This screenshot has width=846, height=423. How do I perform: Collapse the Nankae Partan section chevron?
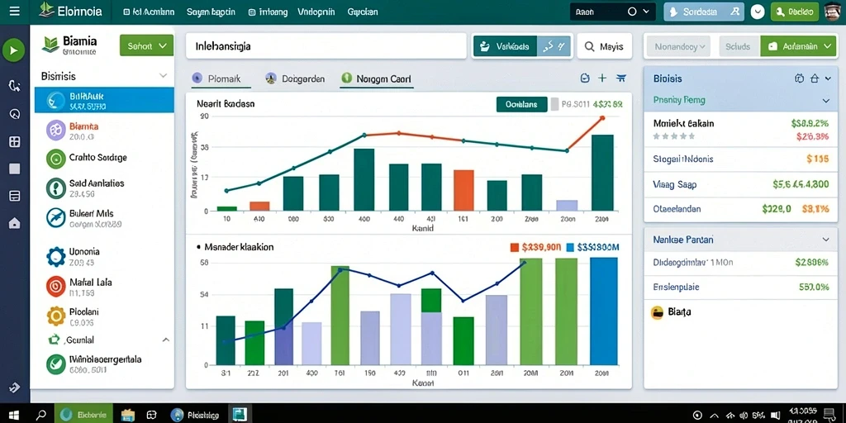[825, 239]
